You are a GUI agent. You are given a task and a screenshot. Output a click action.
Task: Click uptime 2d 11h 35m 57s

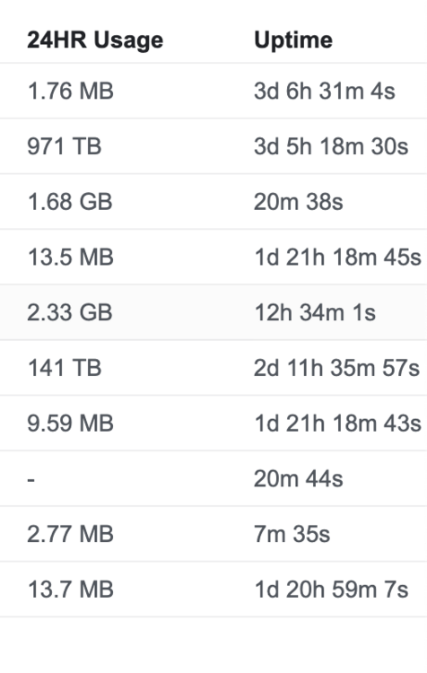point(337,368)
